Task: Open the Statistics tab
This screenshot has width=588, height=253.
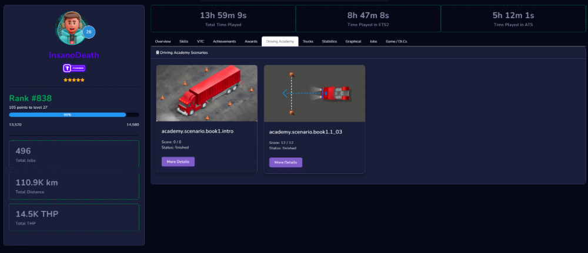Action: pos(329,42)
